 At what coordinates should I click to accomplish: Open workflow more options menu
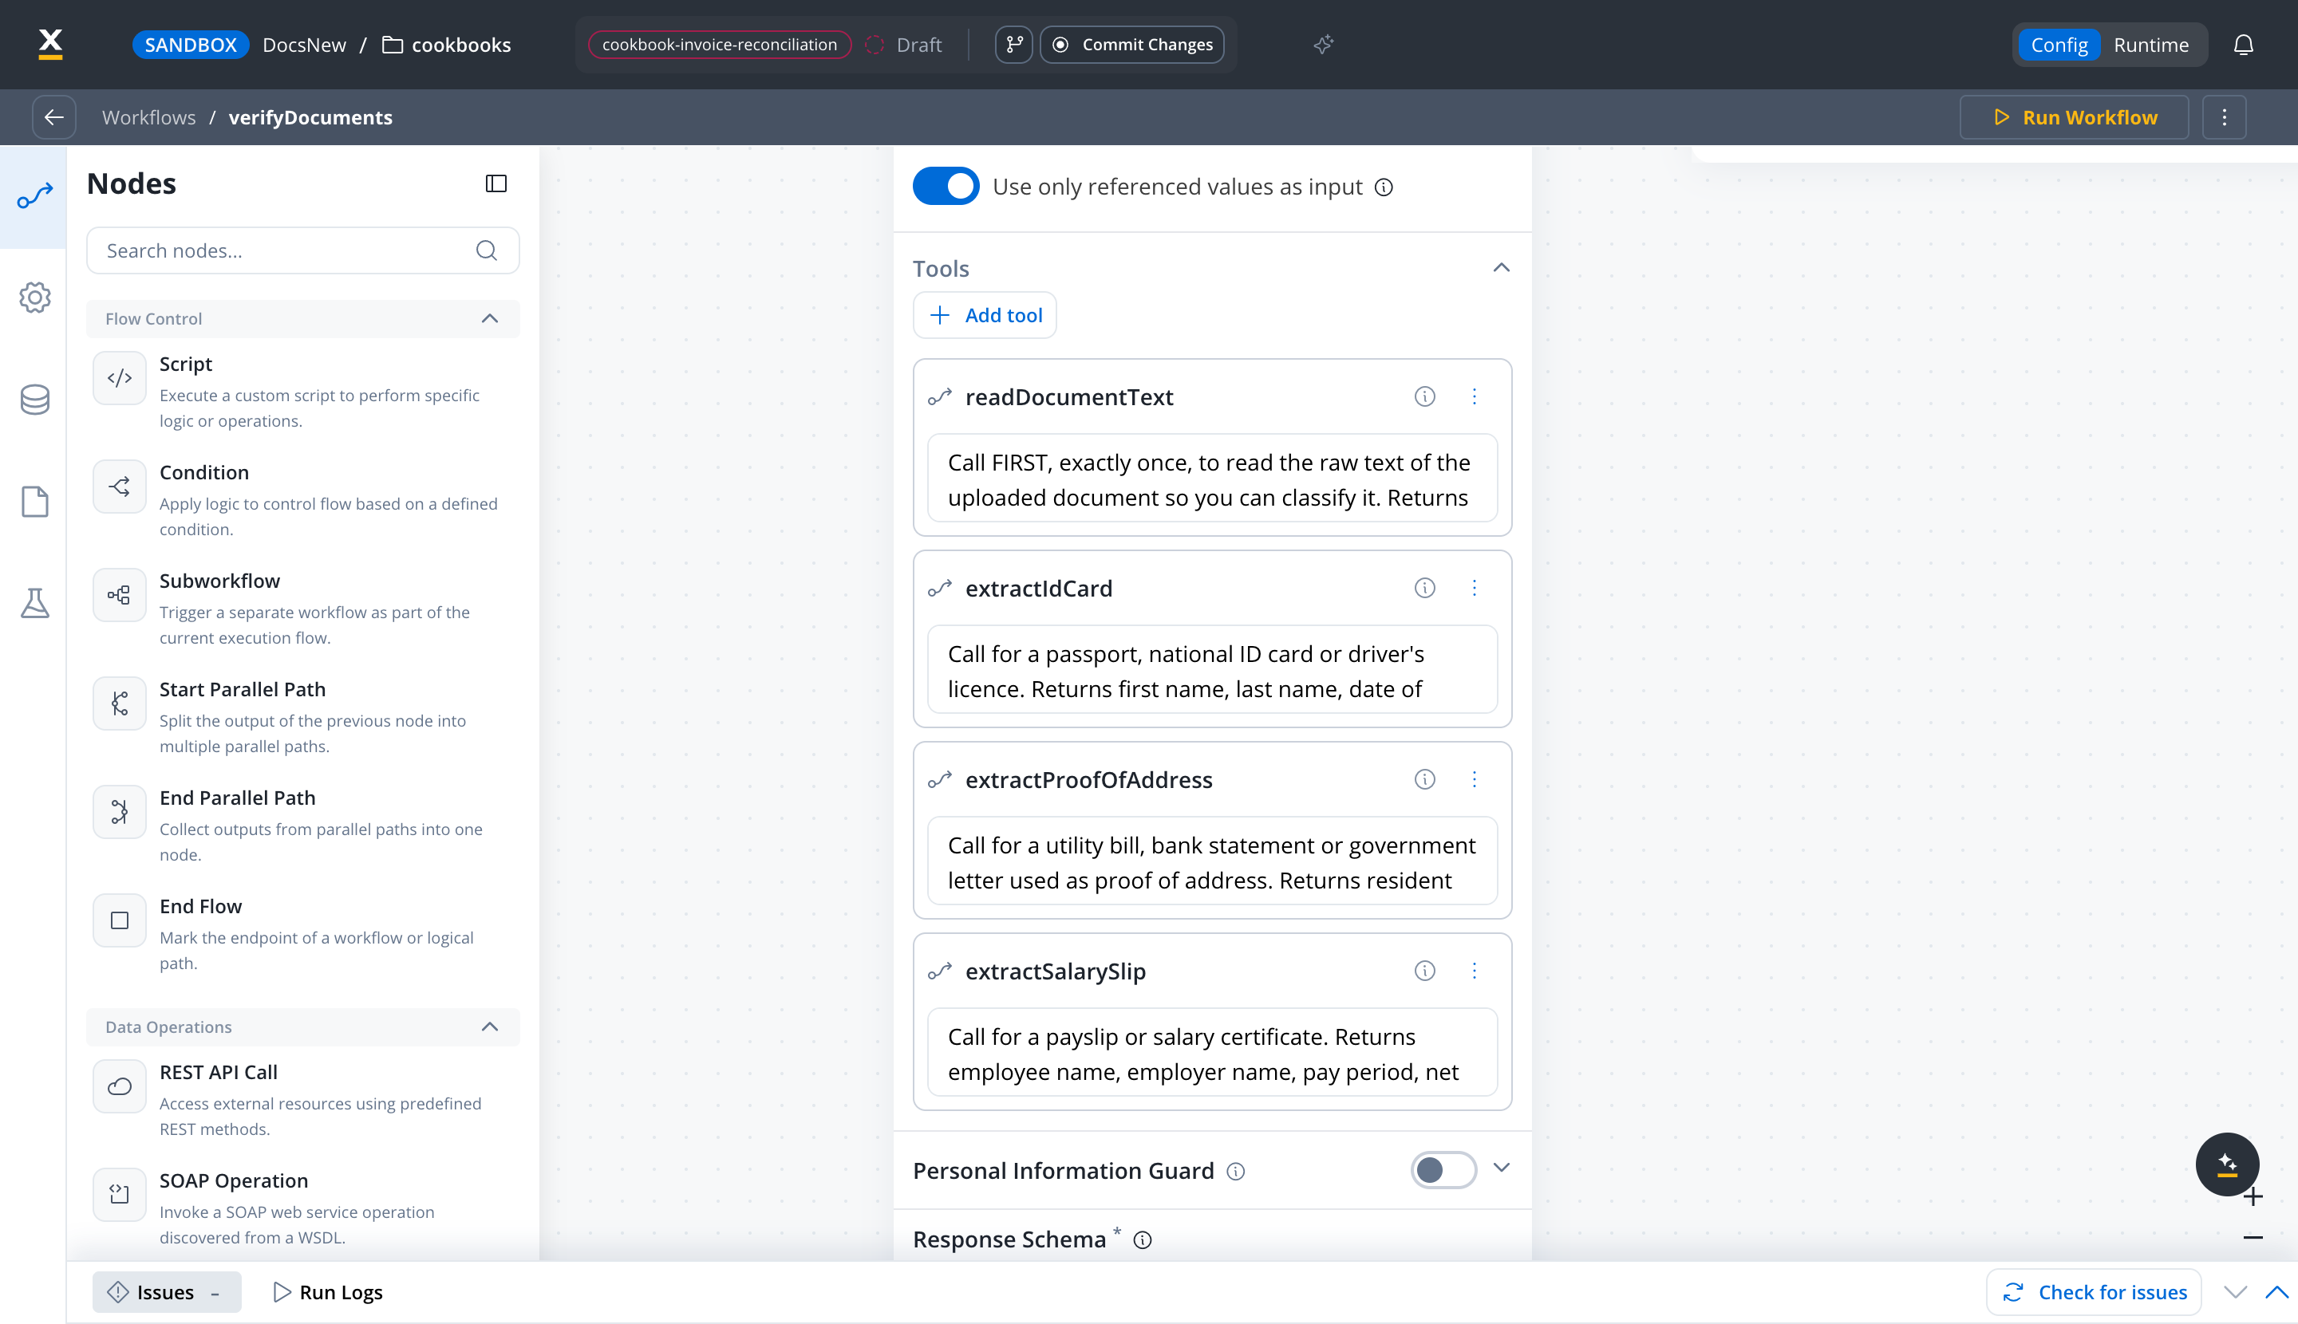(2225, 117)
